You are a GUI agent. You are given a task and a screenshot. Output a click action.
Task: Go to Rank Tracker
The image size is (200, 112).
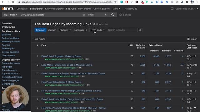(85, 9)
